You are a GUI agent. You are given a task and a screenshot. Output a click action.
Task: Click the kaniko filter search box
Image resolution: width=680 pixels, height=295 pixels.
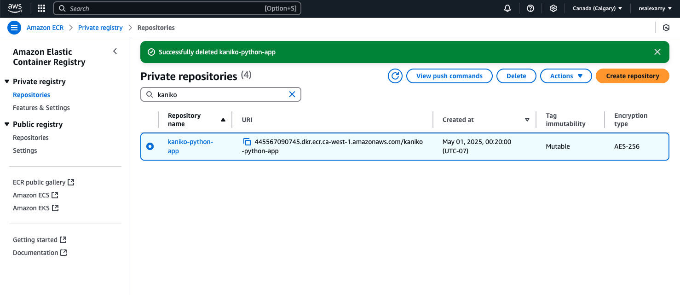(221, 94)
